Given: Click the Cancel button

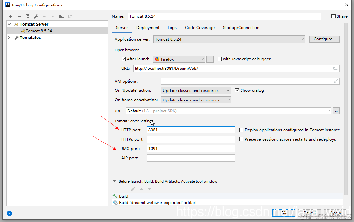Looking at the screenshot, I should pyautogui.click(x=309, y=213).
